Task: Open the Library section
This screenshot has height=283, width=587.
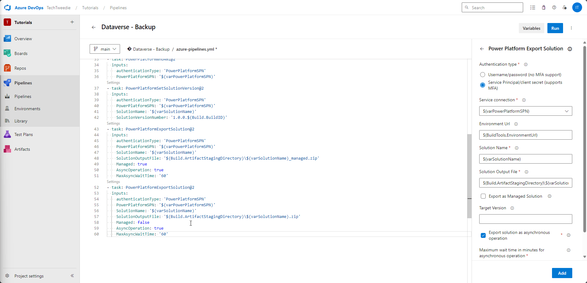Action: (x=21, y=121)
